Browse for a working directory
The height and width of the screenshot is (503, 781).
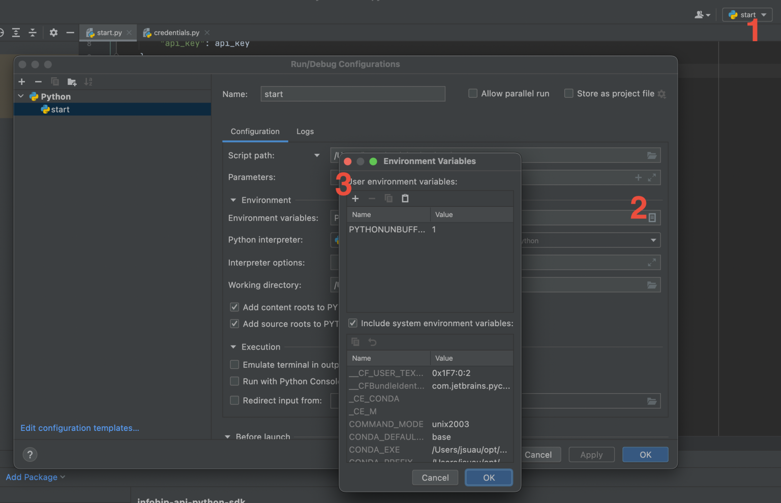652,285
